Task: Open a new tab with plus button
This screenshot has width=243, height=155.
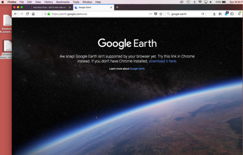Action: pos(117,7)
